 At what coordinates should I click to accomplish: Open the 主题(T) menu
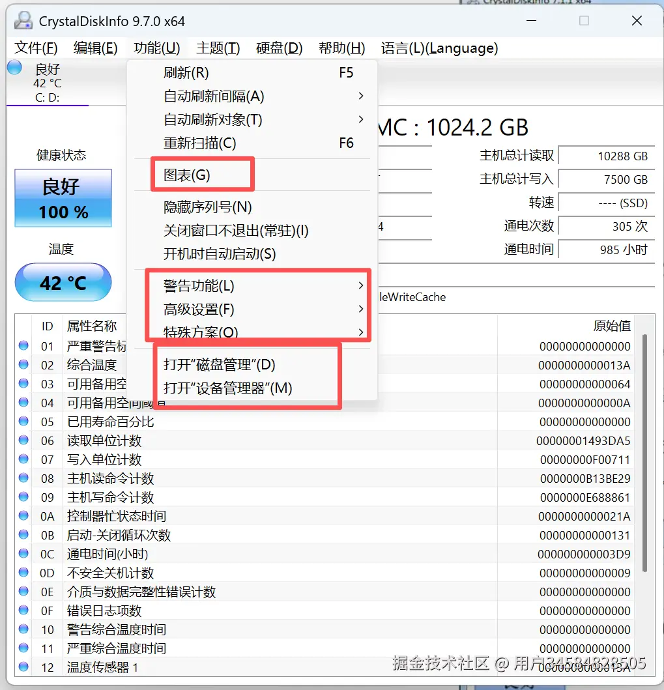coord(218,48)
